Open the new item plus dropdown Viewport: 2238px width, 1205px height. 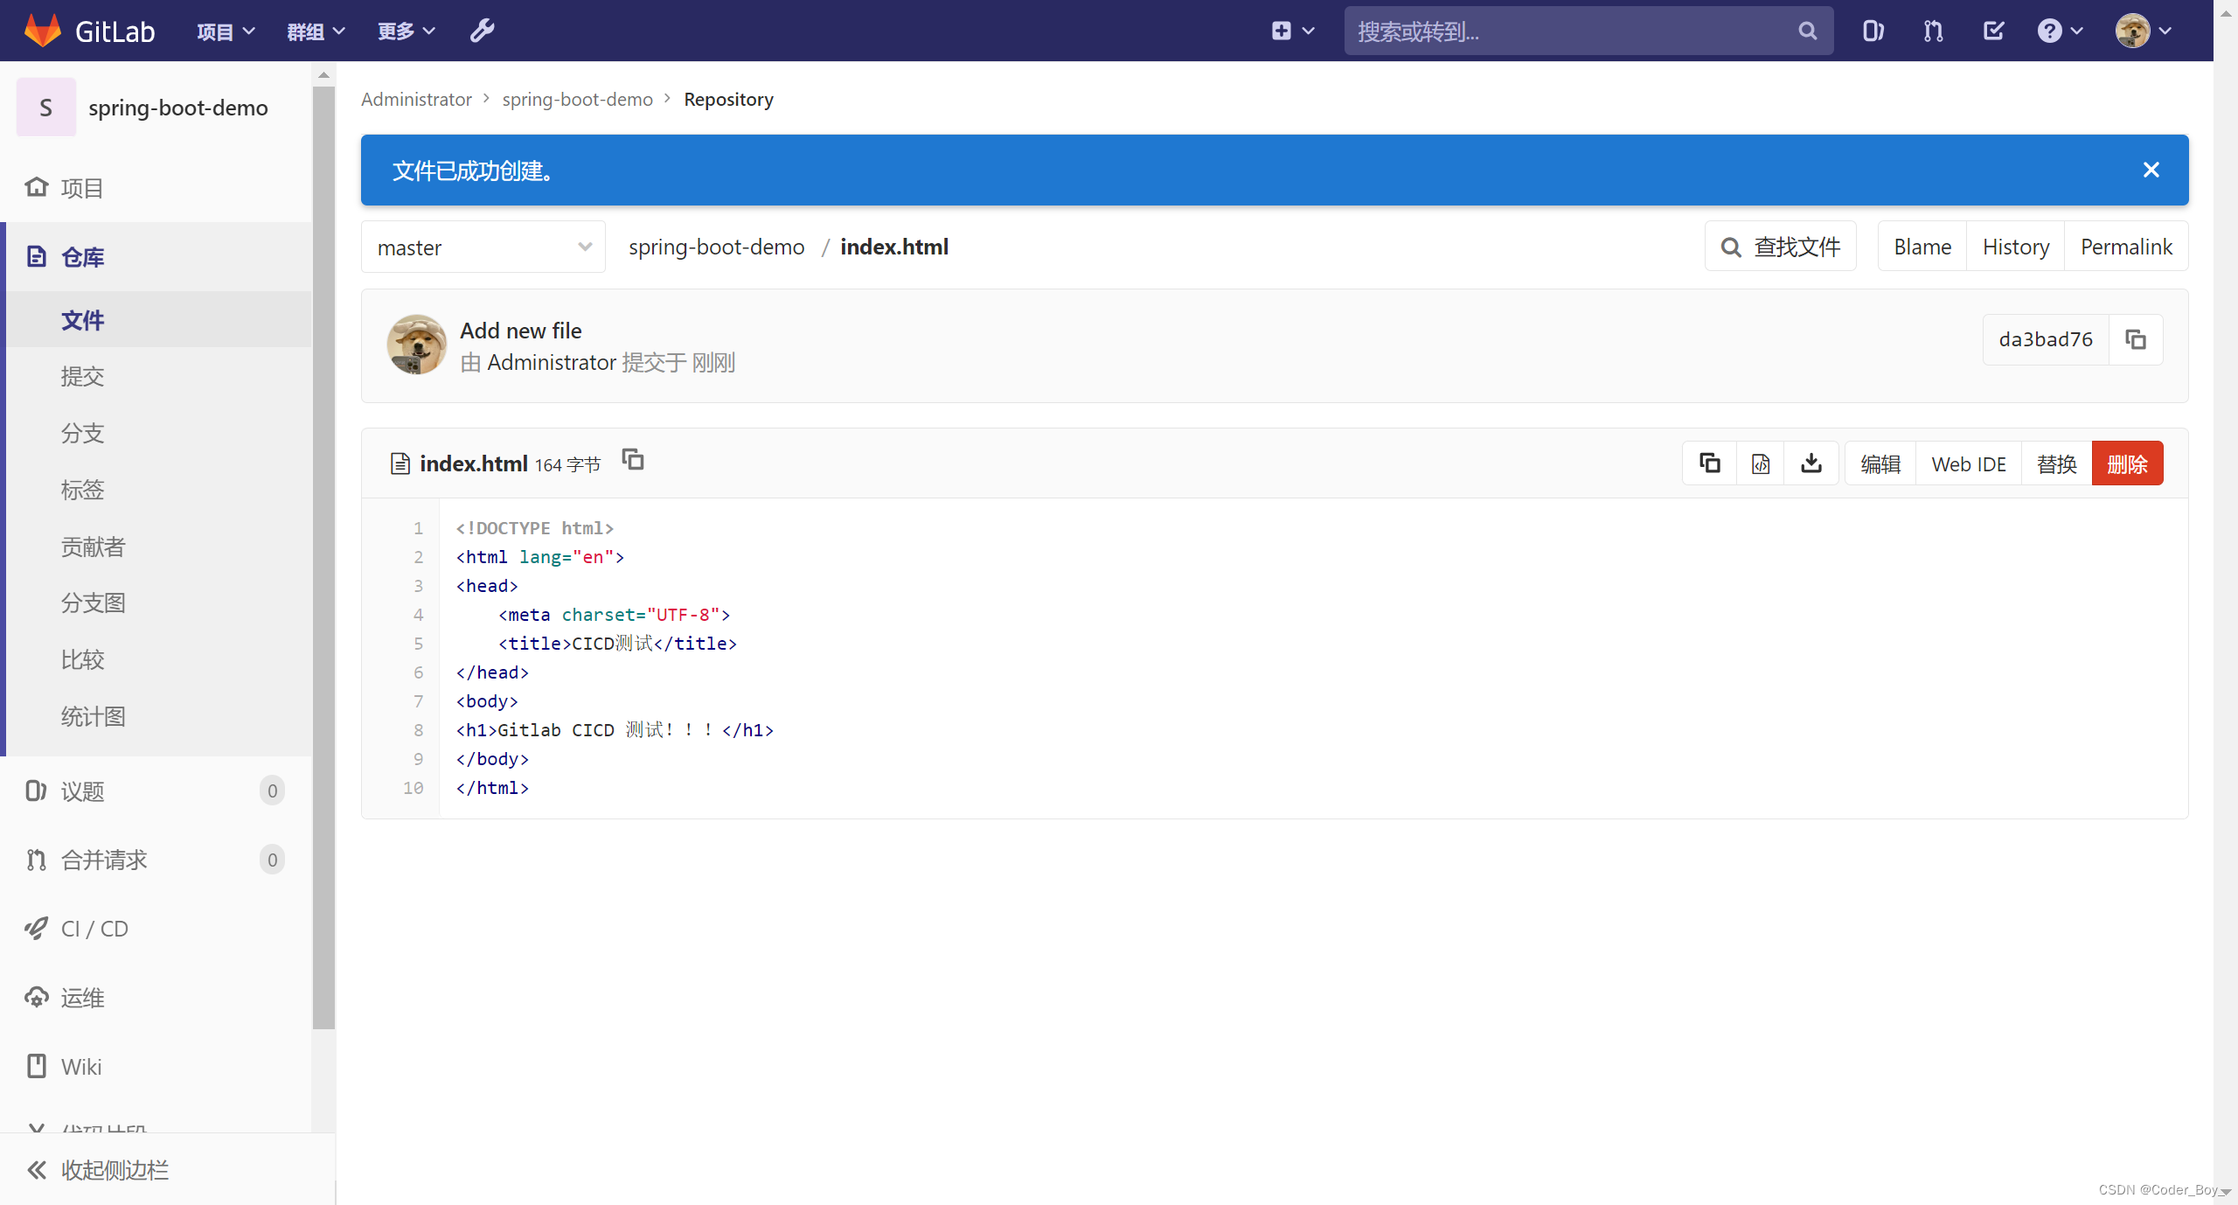(1292, 31)
